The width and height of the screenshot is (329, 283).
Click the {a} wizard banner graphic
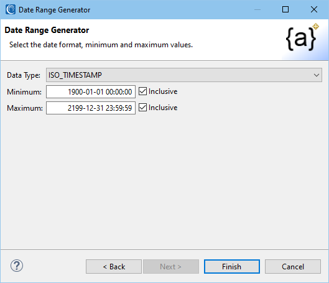pos(302,37)
